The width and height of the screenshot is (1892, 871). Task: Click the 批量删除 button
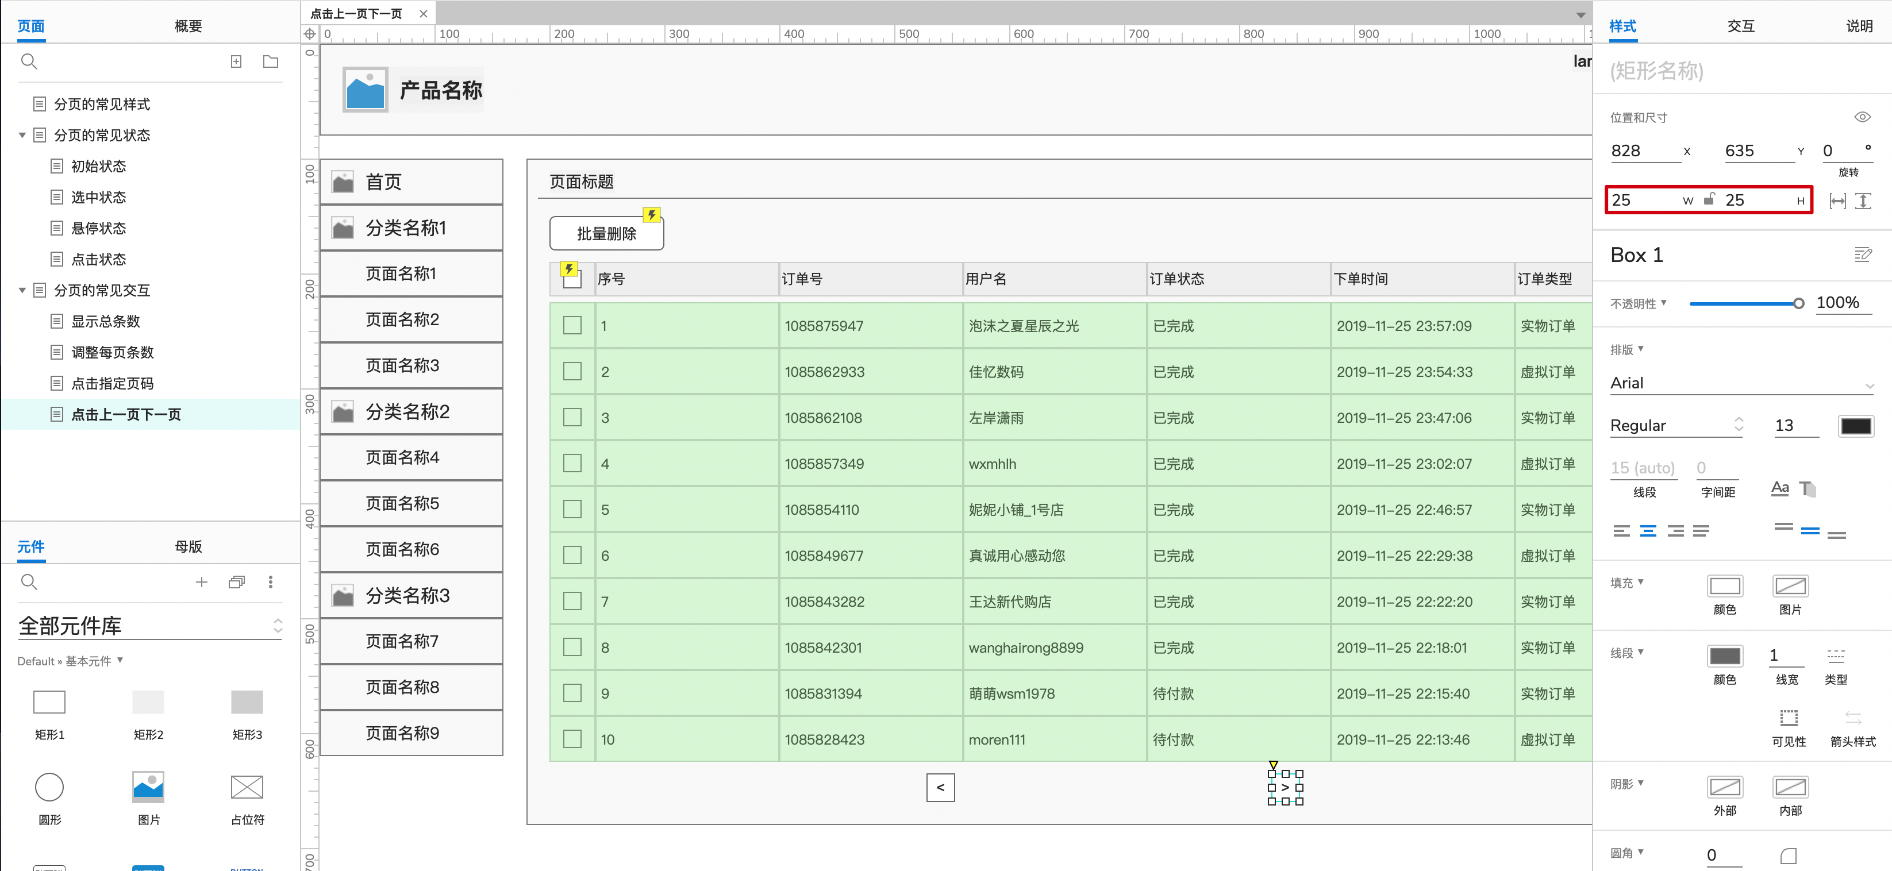(607, 233)
